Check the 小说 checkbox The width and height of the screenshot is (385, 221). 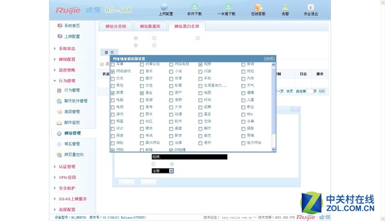tap(171, 71)
